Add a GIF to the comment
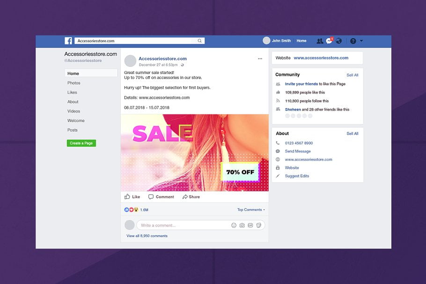 click(250, 226)
